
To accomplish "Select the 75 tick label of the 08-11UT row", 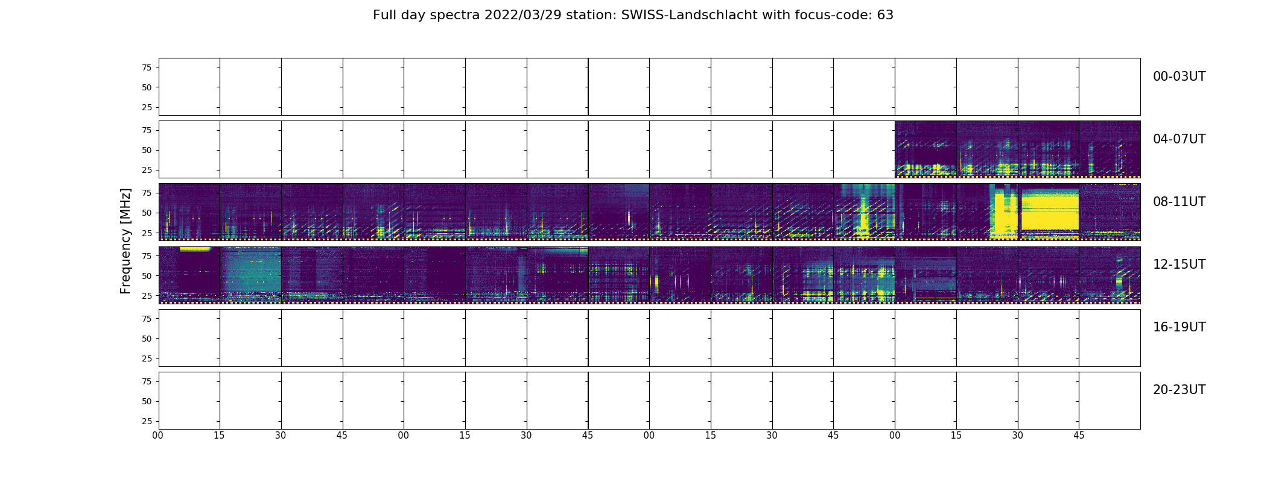I will click(147, 193).
